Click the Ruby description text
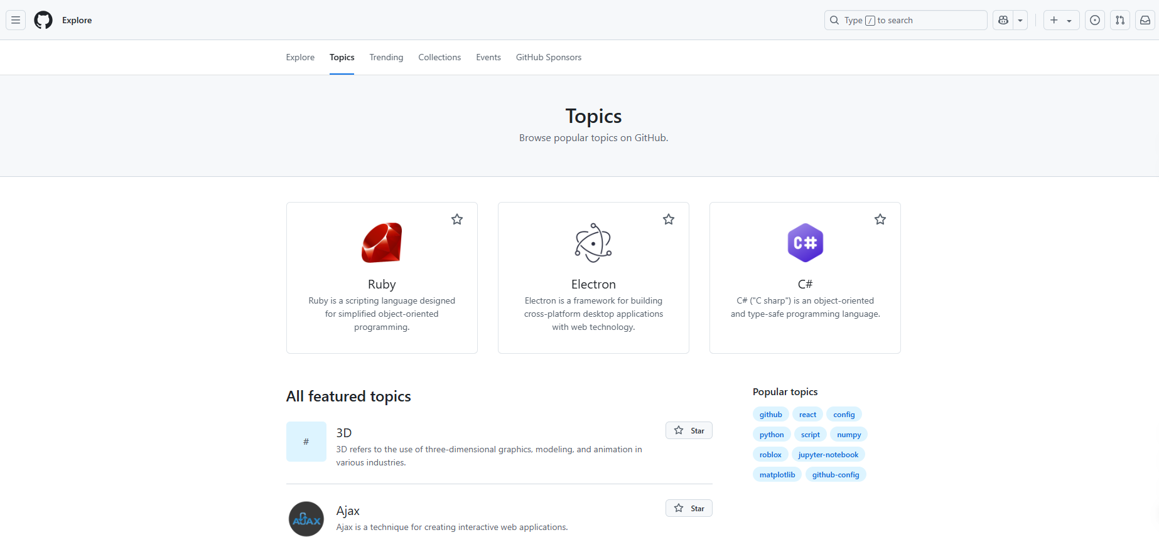Screen dimensions: 1159x557 (x=382, y=314)
